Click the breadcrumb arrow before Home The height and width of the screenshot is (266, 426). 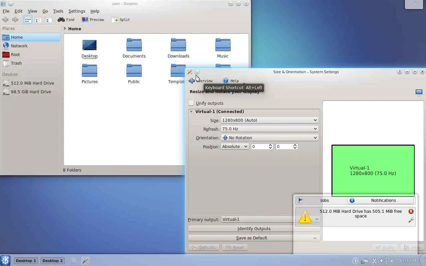pos(65,29)
